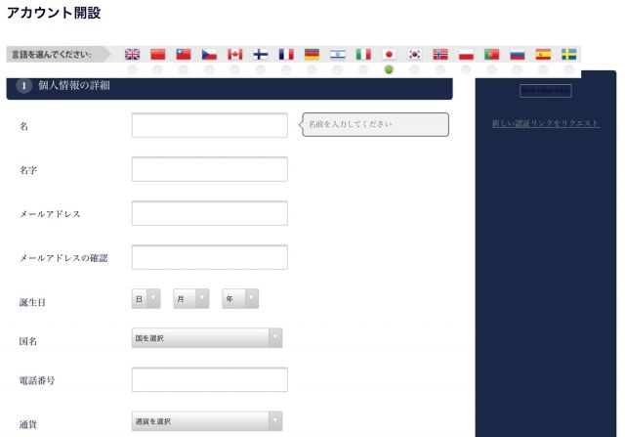Click the 新しい認証リンクをリクエスト link
Screen dimensions: 625x437
pyautogui.click(x=545, y=123)
